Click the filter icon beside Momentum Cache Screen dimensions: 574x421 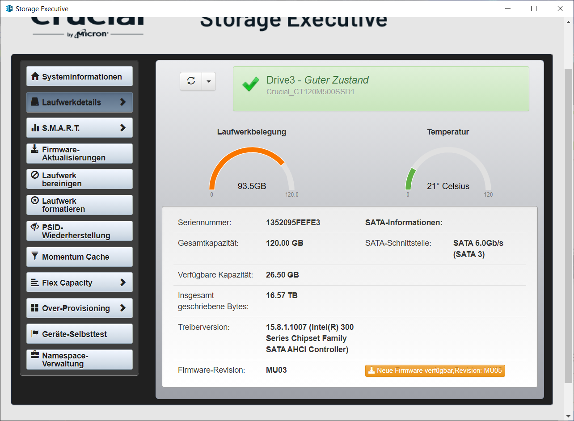pyautogui.click(x=35, y=256)
